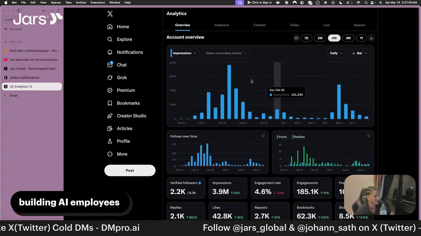
Task: Open the Spaces analytics tab
Action: coord(359,25)
